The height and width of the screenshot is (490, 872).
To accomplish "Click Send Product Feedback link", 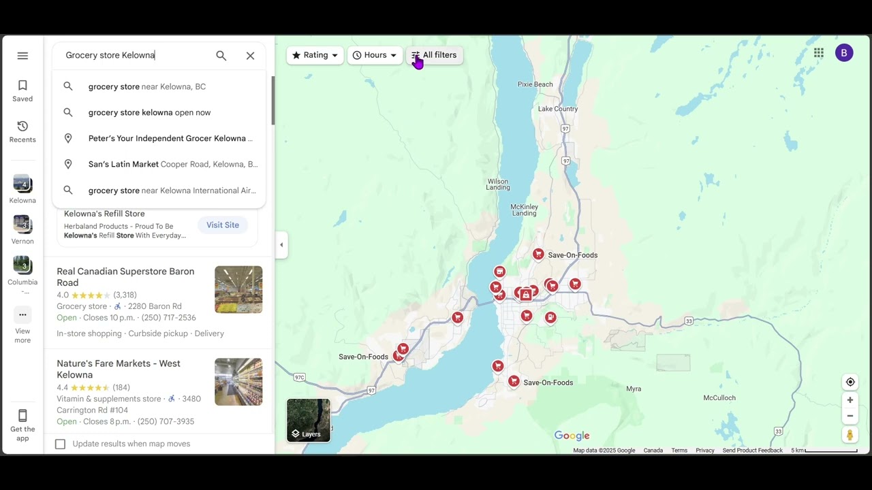I will [753, 451].
